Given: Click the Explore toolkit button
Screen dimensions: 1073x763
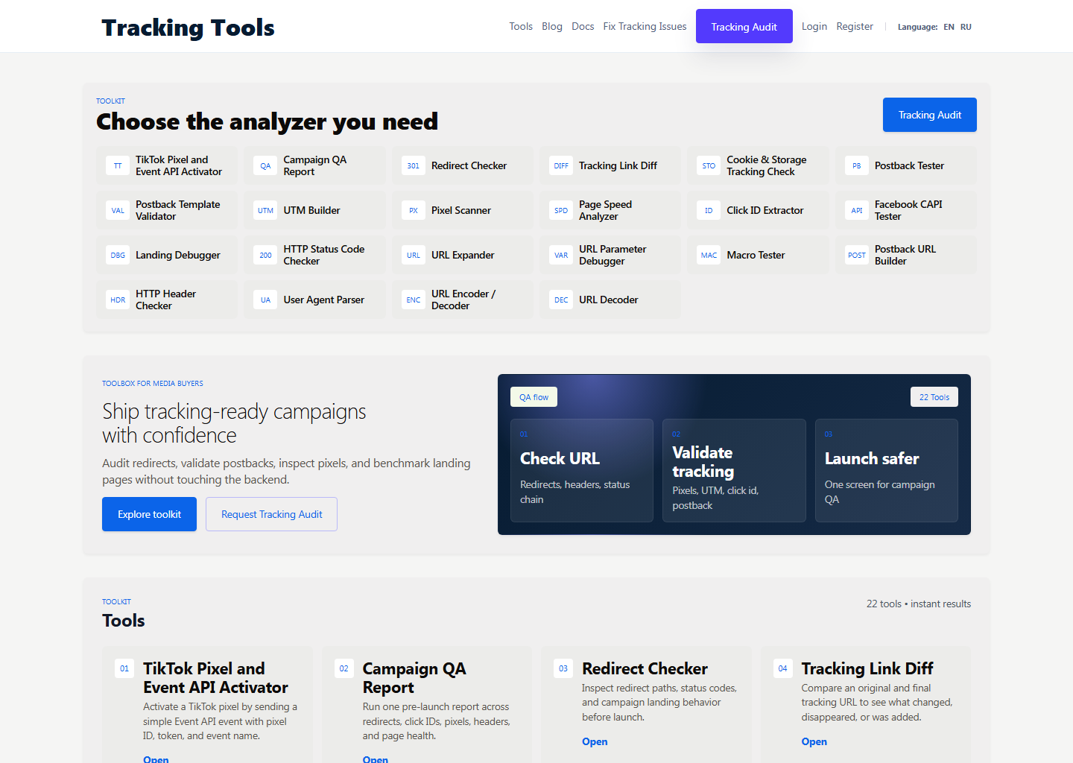Looking at the screenshot, I should click(x=149, y=514).
